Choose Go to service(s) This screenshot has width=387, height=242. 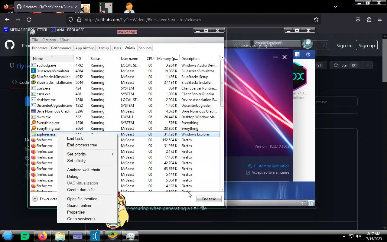click(87, 219)
